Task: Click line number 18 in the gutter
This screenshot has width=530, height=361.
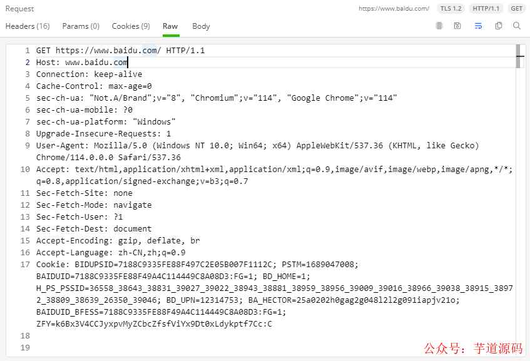Action: click(25, 335)
